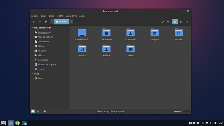This screenshot has height=126, width=224.
Task: Open the Ir para menu
Action: 60,16
